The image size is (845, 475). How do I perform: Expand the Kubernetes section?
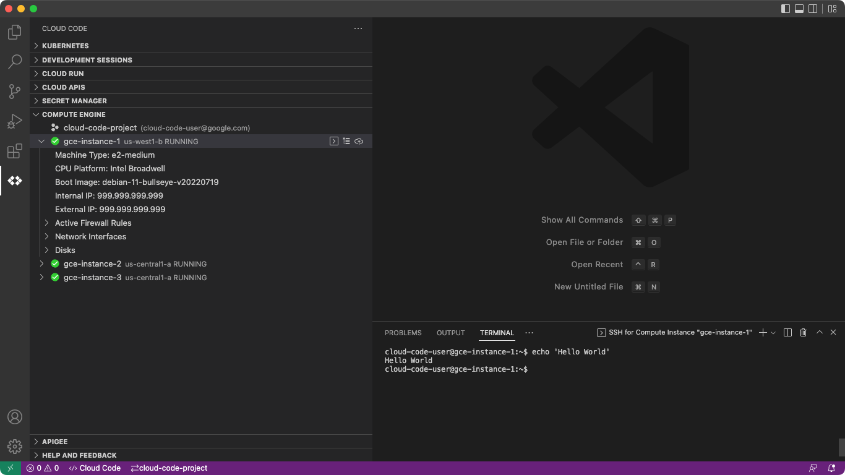click(201, 46)
